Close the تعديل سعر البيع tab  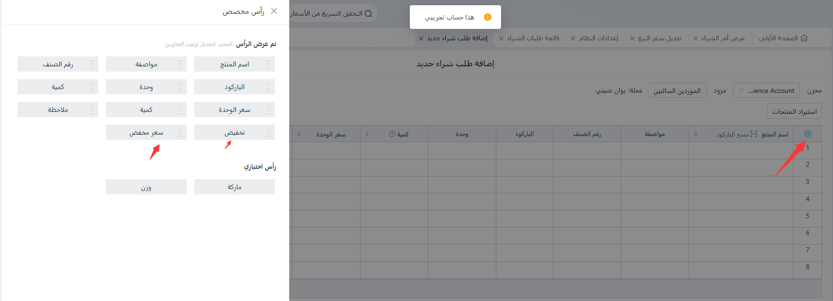[x=633, y=38]
